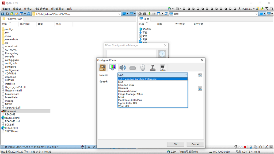Go forward in the right 本機 pane

(144, 14)
